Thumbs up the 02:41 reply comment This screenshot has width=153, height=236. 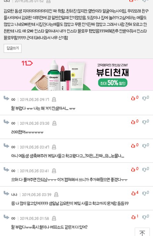(x=135, y=169)
